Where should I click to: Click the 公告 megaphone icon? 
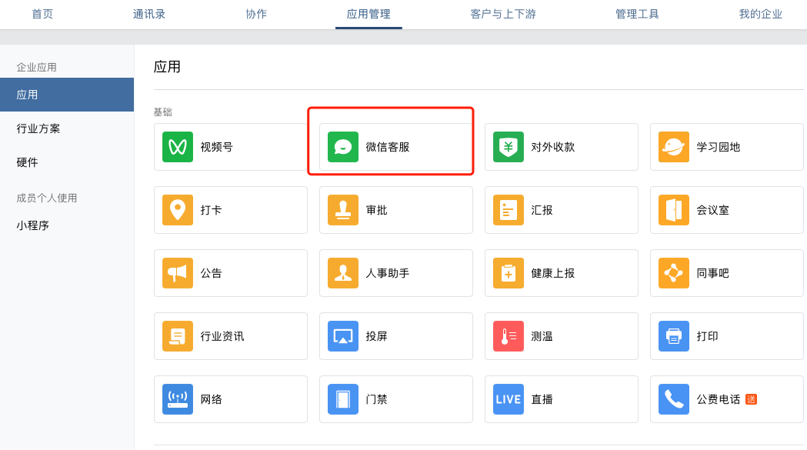click(x=178, y=273)
